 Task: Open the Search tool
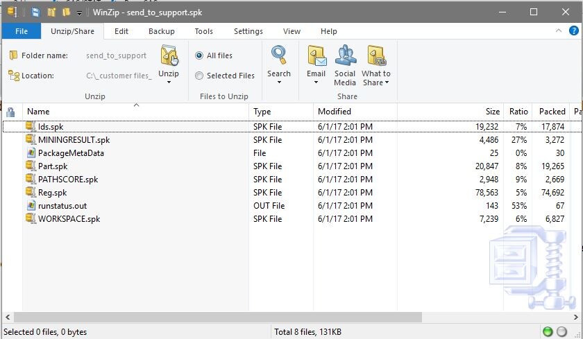(x=279, y=57)
